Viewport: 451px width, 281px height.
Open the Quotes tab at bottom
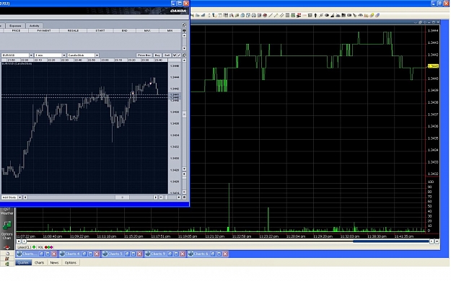pos(23,262)
